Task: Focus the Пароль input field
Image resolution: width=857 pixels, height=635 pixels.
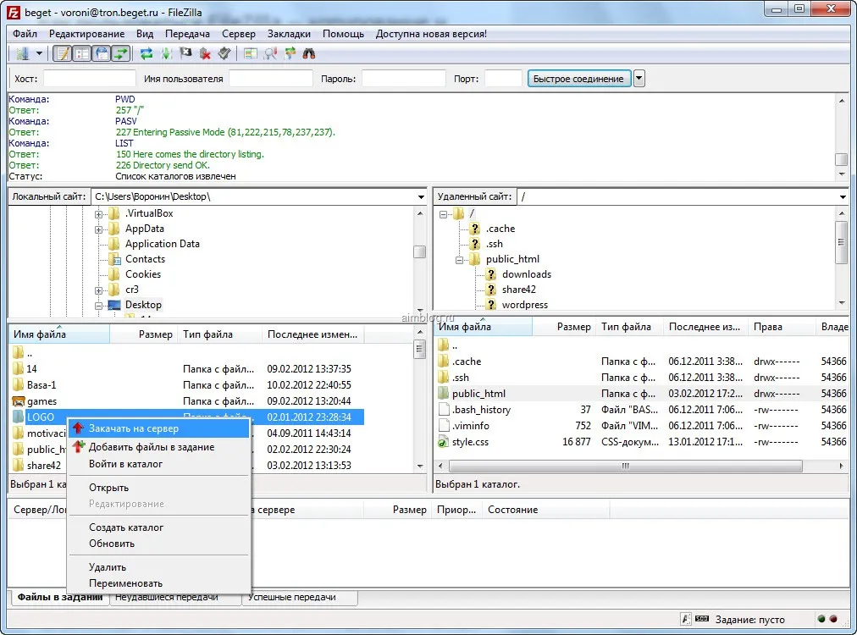Action: [x=403, y=79]
